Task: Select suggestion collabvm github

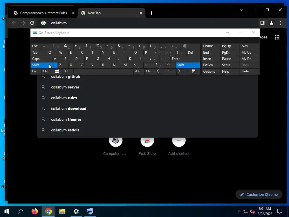Action: click(x=147, y=77)
